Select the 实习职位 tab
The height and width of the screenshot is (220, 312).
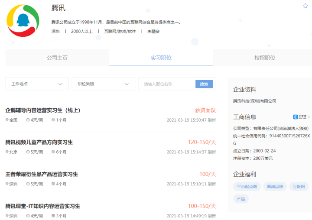[x=161, y=58]
